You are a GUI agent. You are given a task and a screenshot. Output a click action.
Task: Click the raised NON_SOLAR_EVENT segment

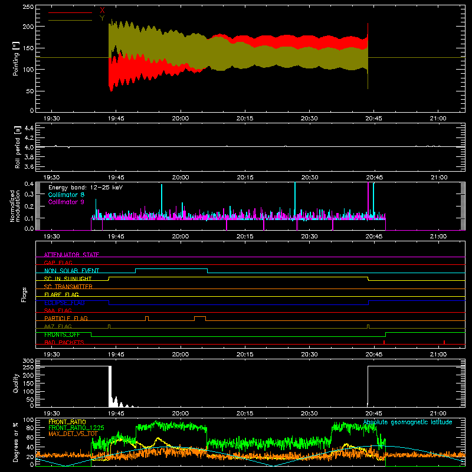(x=171, y=269)
